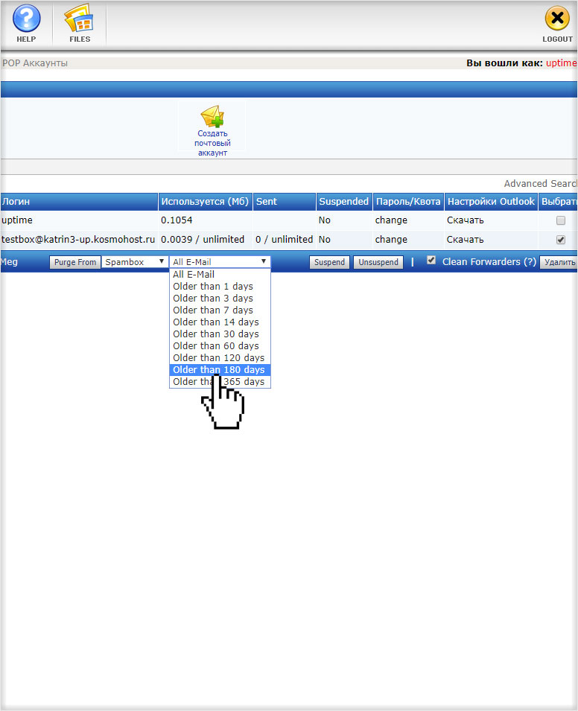This screenshot has height=711, width=578.
Task: Choose Older than 120 days option
Action: tap(220, 358)
